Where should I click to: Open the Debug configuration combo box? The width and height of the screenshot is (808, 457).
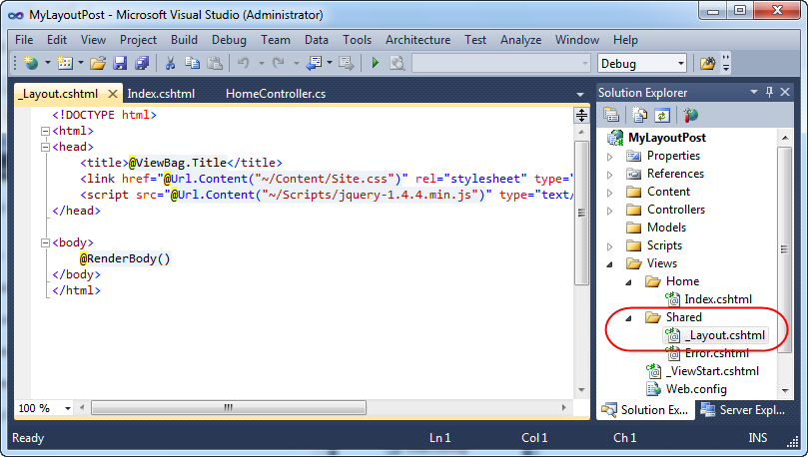click(642, 63)
